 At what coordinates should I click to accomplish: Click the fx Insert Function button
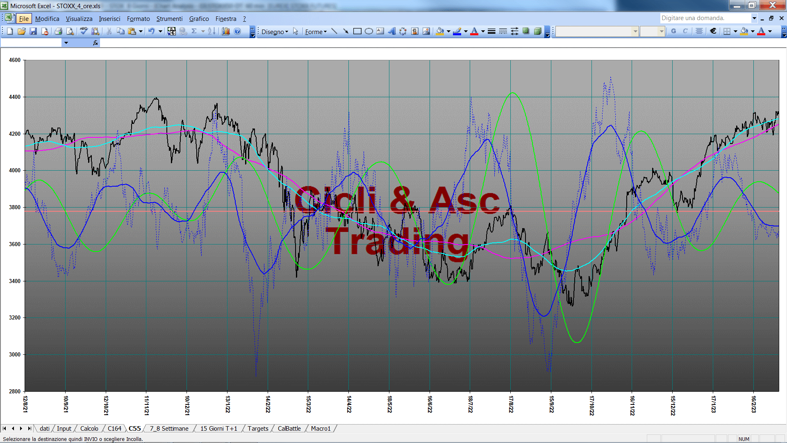pos(96,43)
